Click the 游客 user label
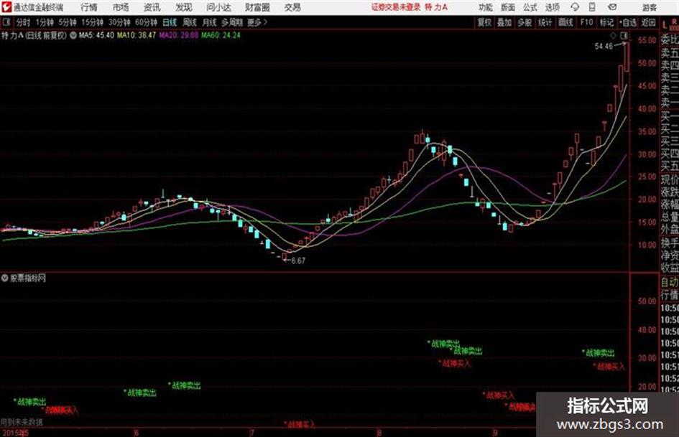 click(650, 7)
